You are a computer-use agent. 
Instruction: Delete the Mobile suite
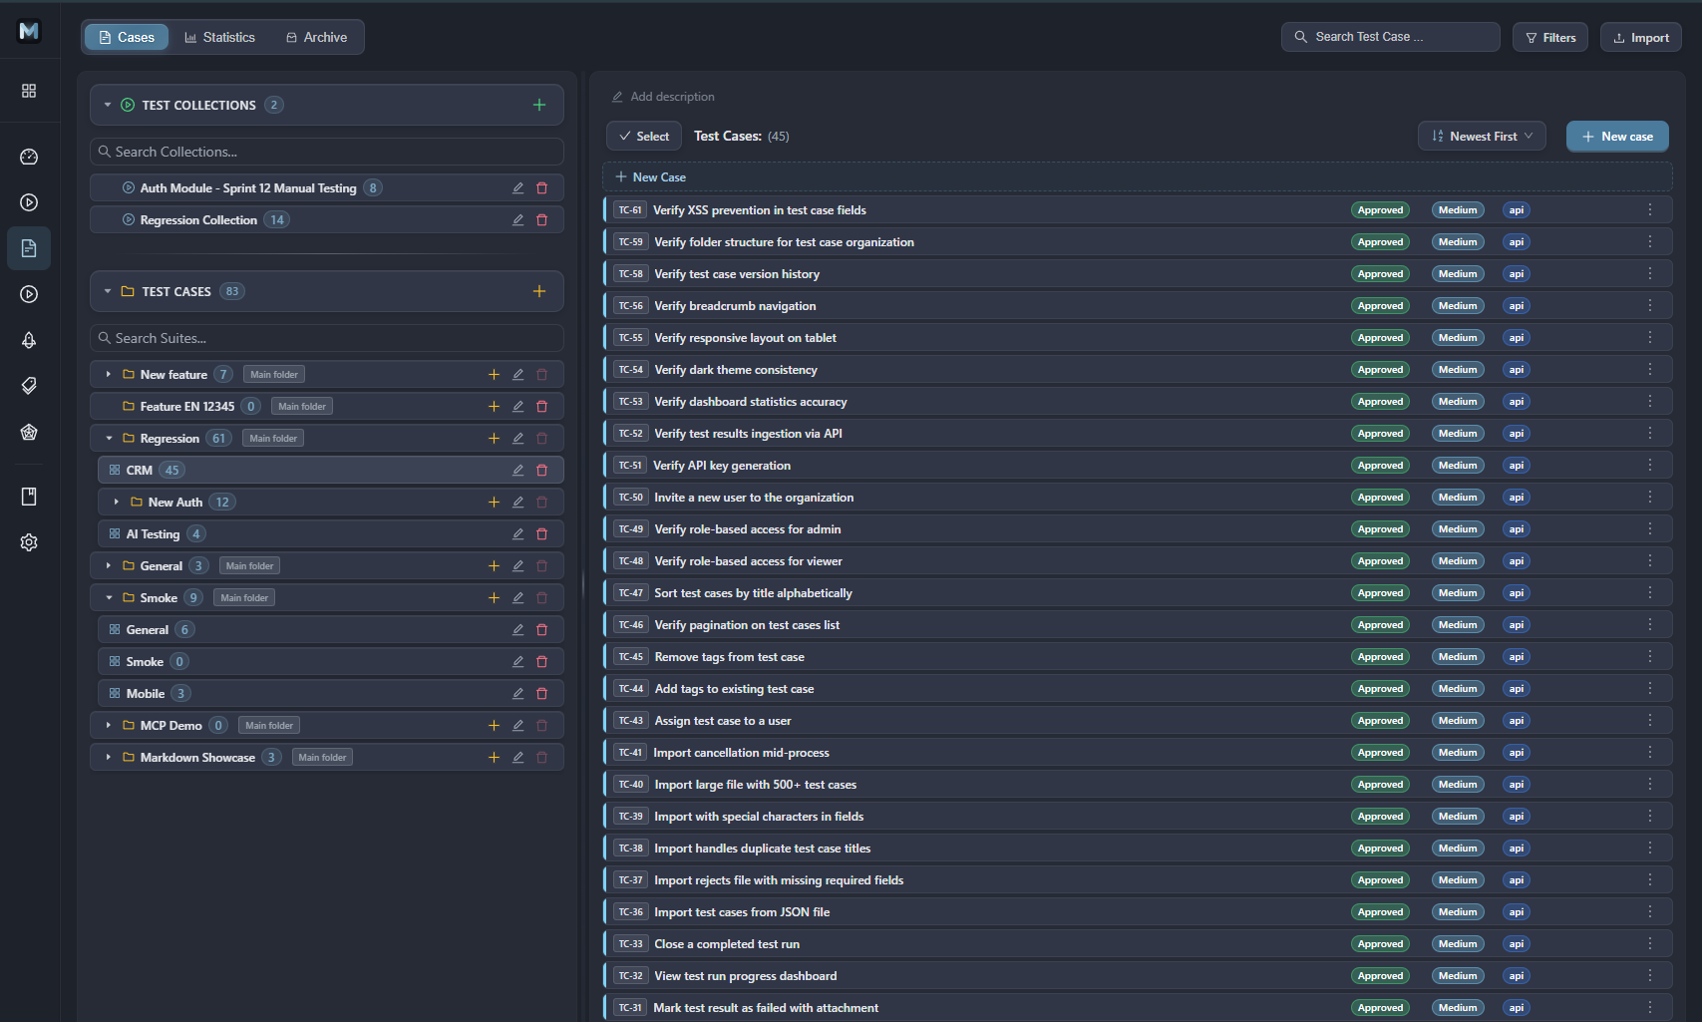point(542,694)
